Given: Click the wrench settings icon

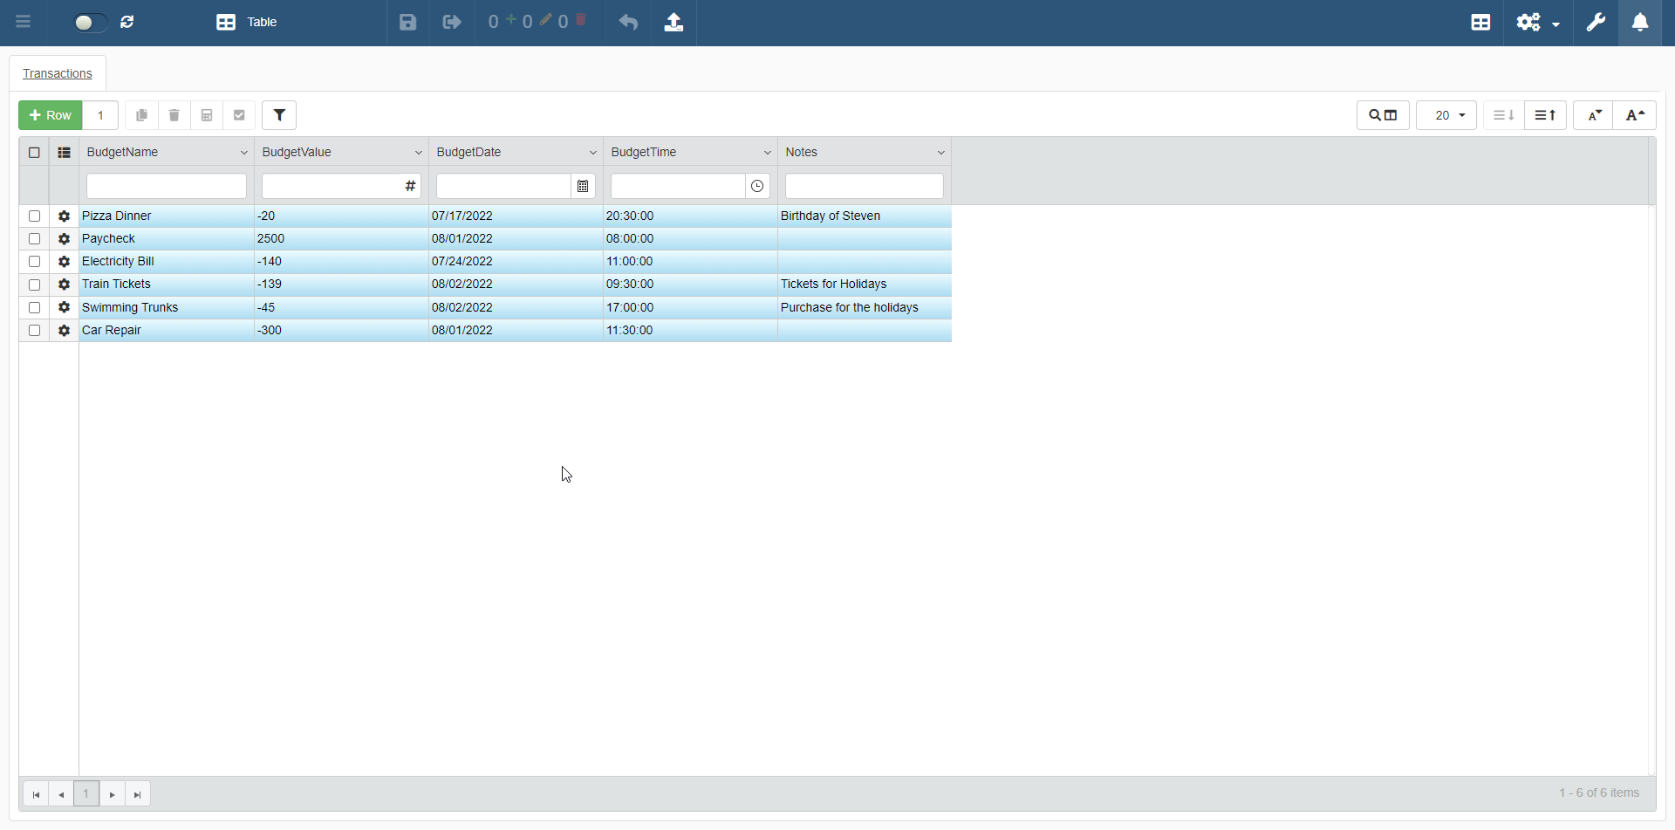Looking at the screenshot, I should click(x=1596, y=23).
